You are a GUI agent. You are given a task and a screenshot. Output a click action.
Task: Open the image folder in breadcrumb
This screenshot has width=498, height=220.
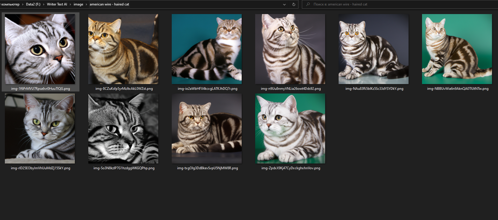78,4
